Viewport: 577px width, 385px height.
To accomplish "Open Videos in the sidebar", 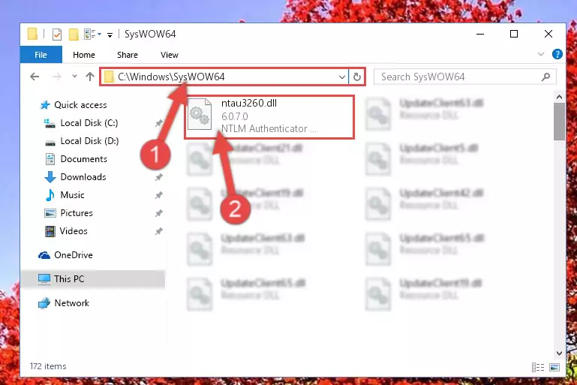I will coord(74,231).
